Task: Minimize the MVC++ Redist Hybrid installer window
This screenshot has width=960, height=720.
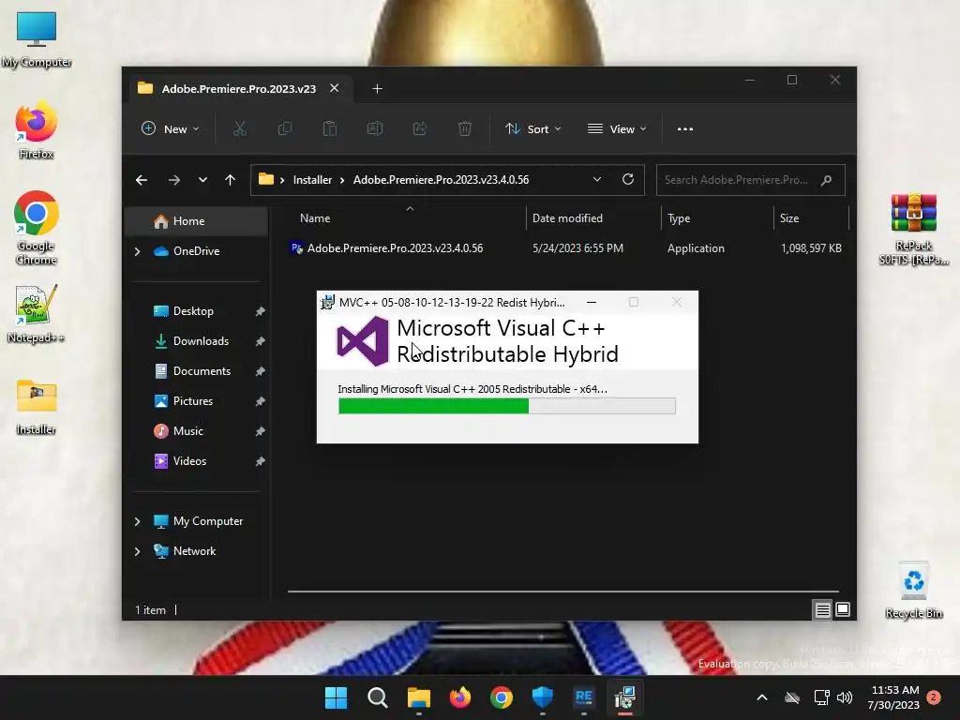Action: coord(592,303)
